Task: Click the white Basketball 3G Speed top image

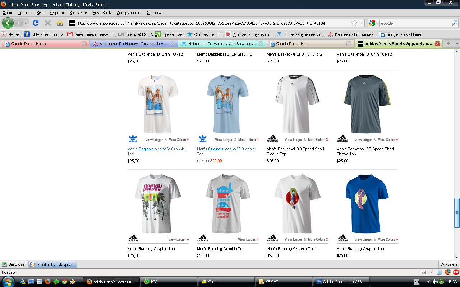Action: 298,104
